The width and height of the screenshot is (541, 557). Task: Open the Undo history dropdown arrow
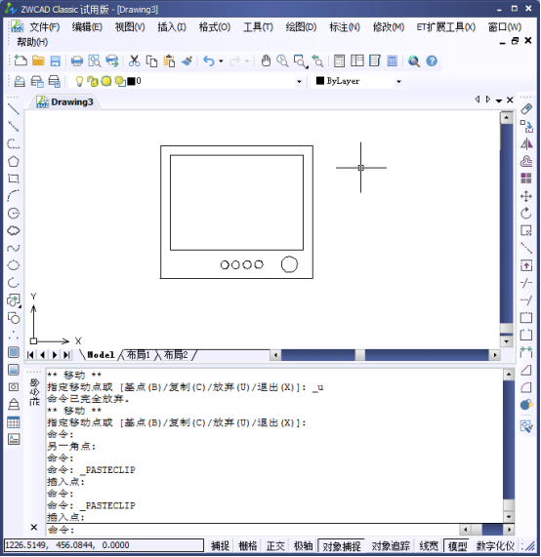coord(221,61)
